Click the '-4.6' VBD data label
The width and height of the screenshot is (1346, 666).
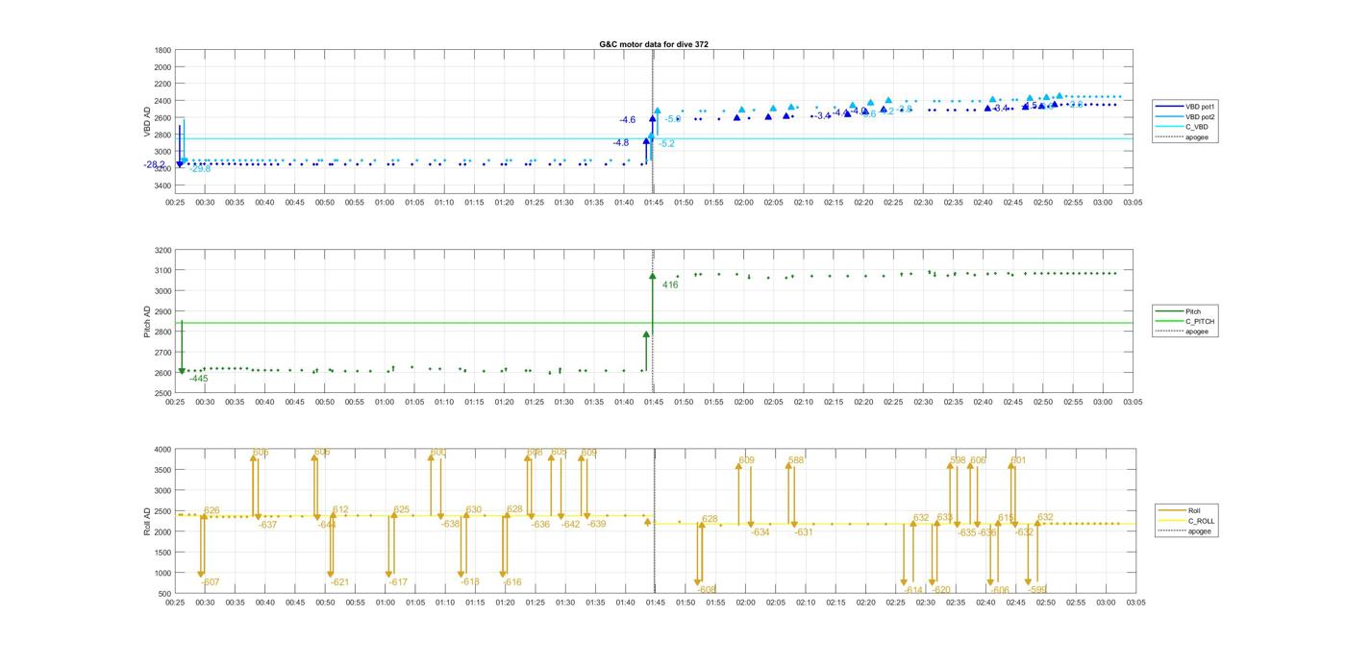click(x=627, y=120)
